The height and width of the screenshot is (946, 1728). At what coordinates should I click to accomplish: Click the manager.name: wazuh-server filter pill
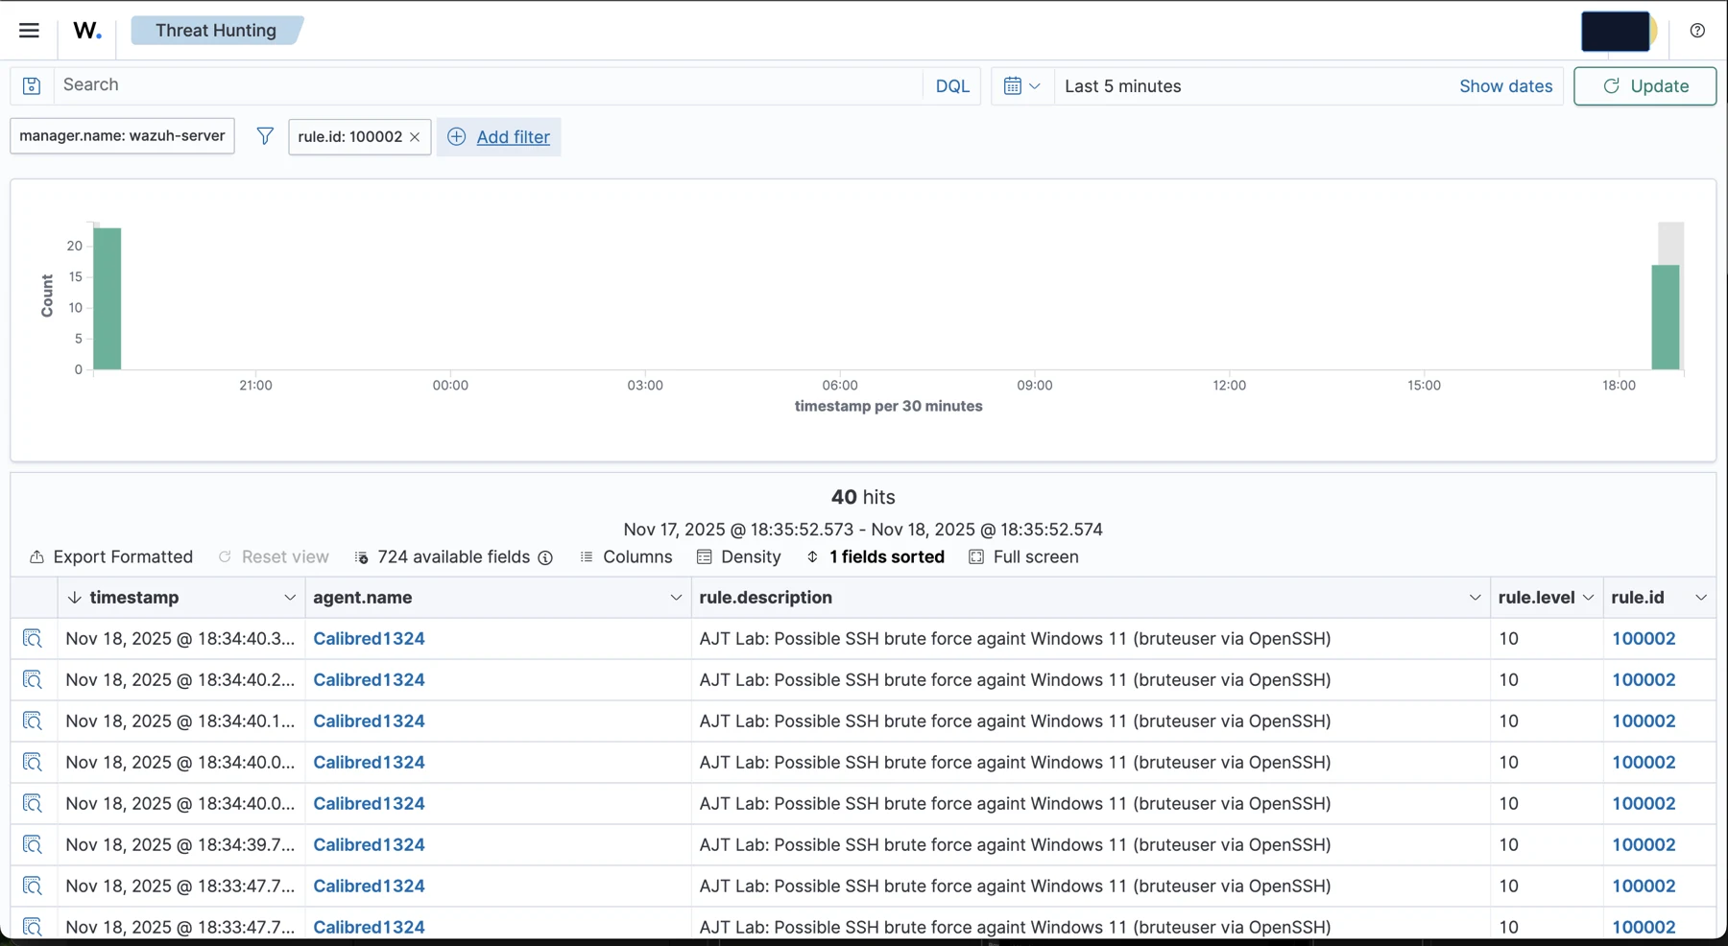pos(122,136)
